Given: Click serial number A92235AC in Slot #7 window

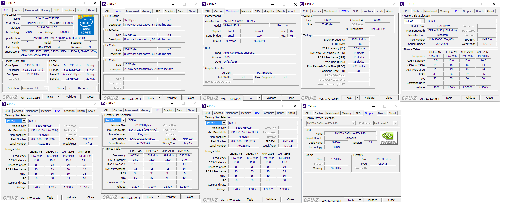Looking at the screenshot, I should (x=244, y=146).
